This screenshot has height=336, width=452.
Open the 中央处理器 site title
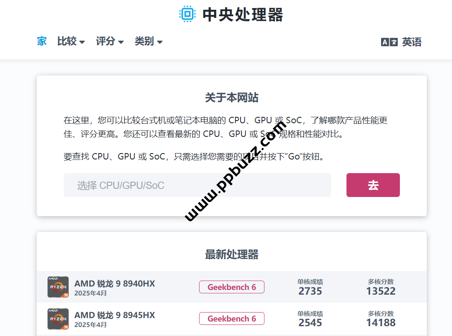point(243,14)
